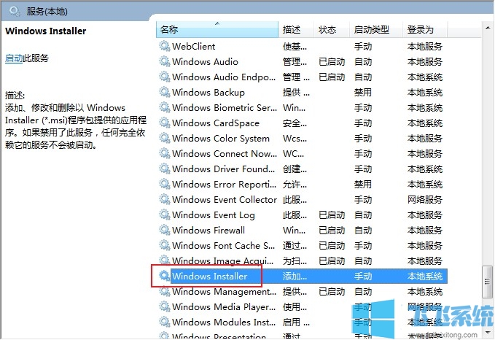
Task: Select the Windows CardSpace service name
Action: (216, 123)
